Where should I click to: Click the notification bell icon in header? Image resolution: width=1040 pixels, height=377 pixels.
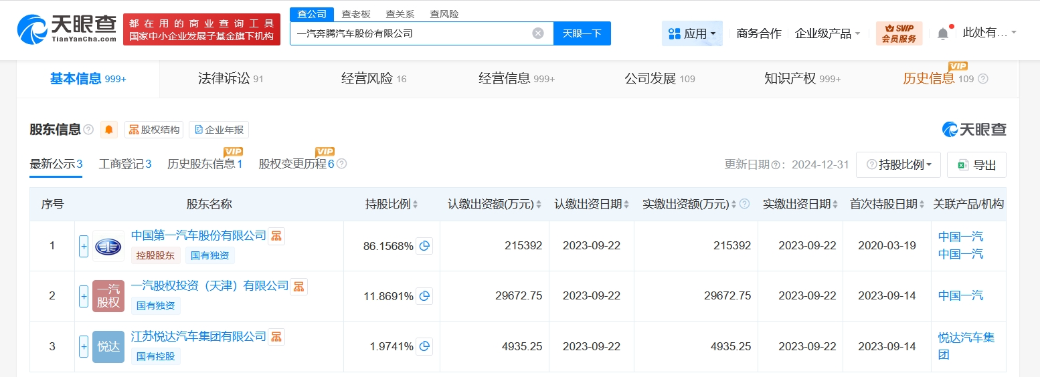pos(943,33)
